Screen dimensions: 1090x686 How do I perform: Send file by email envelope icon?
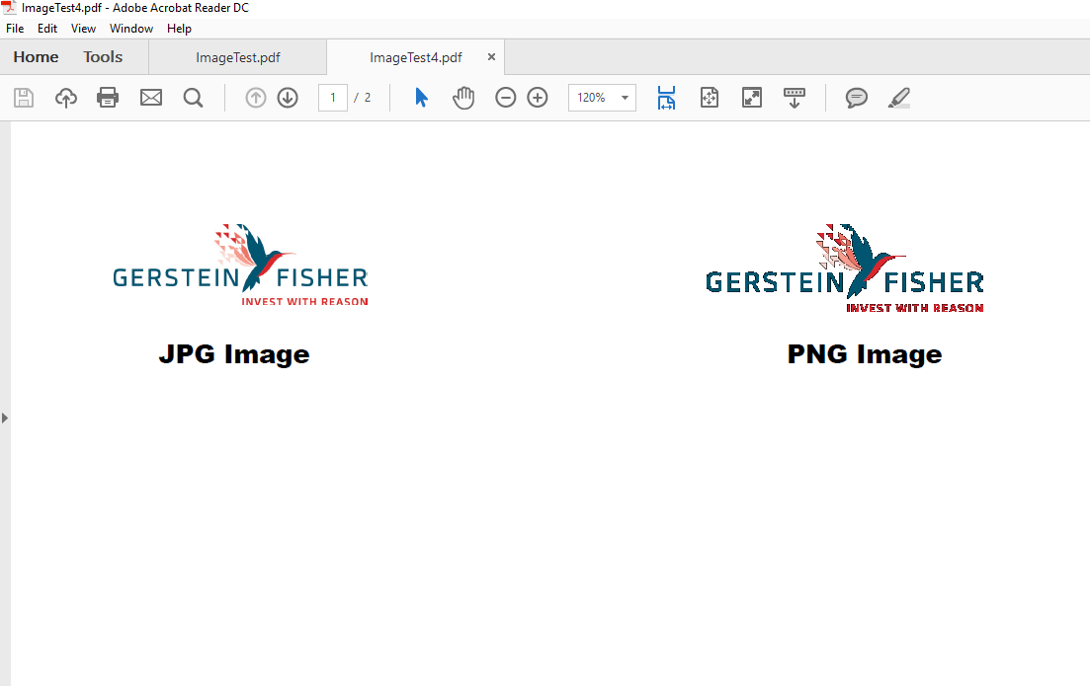click(x=151, y=98)
